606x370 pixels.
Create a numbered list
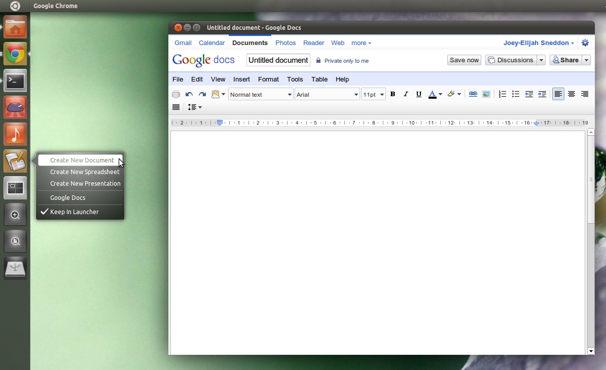(503, 94)
